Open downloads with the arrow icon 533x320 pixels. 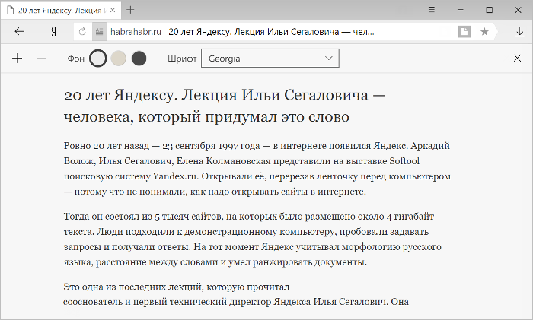click(519, 32)
